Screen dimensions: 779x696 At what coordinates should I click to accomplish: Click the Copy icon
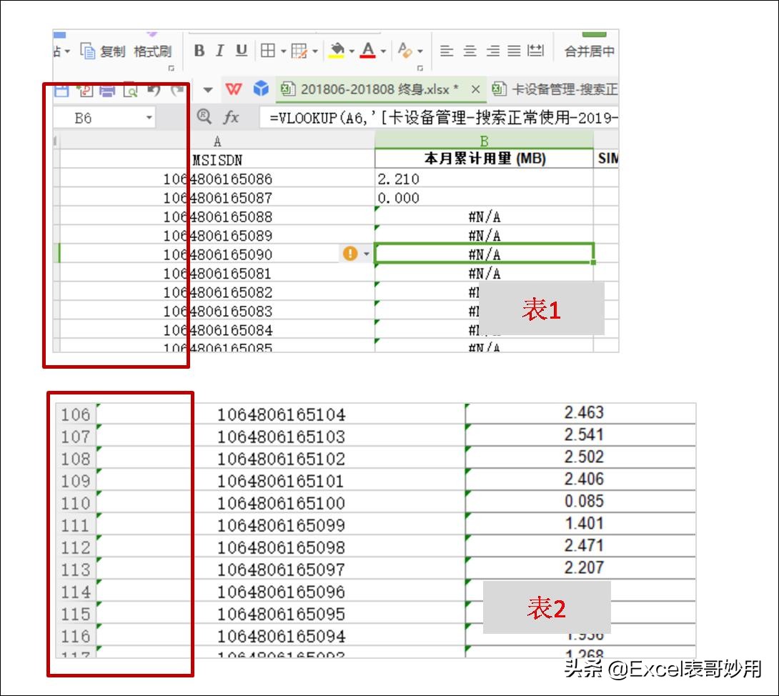(88, 49)
